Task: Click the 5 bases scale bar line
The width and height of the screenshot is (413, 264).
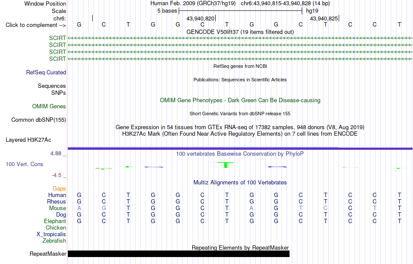Action: point(240,11)
